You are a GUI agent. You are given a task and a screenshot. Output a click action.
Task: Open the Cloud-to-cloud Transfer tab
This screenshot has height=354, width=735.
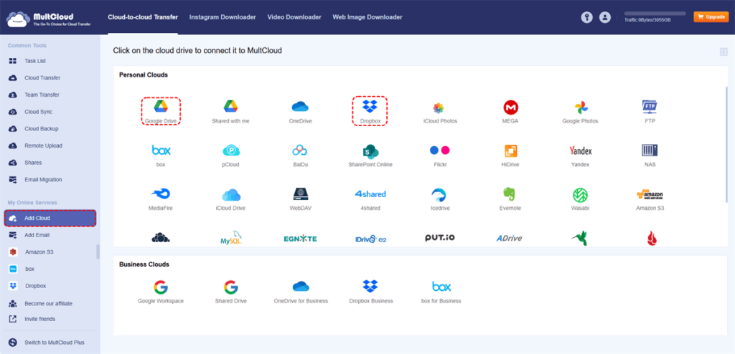click(x=143, y=17)
